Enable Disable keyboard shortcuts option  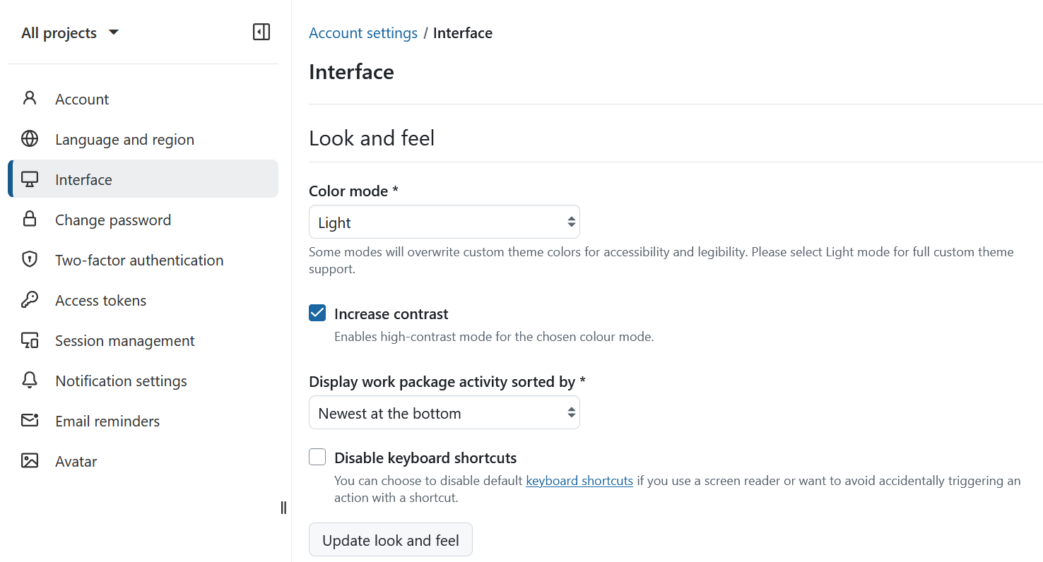[x=317, y=457]
